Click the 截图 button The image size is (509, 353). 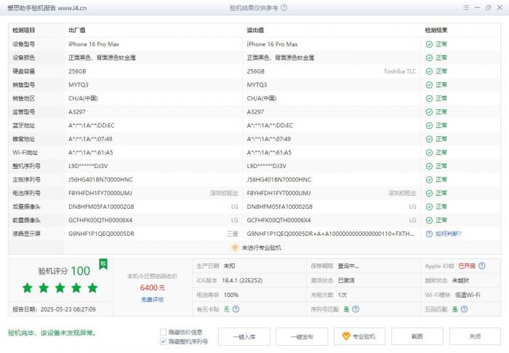pos(417,337)
